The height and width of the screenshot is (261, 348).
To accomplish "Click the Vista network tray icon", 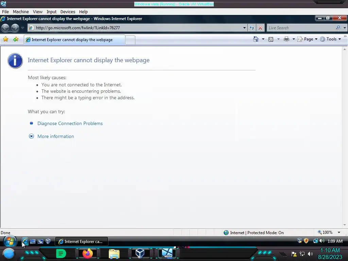I will (x=315, y=241).
